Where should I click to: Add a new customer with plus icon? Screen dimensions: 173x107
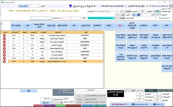pyautogui.click(x=138, y=15)
